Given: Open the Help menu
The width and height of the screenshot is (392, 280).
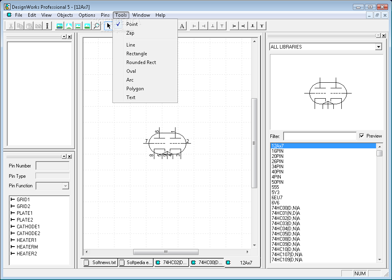Looking at the screenshot, I should pos(160,15).
